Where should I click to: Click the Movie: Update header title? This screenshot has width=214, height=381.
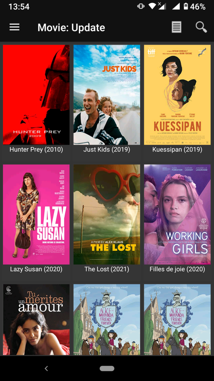click(71, 28)
